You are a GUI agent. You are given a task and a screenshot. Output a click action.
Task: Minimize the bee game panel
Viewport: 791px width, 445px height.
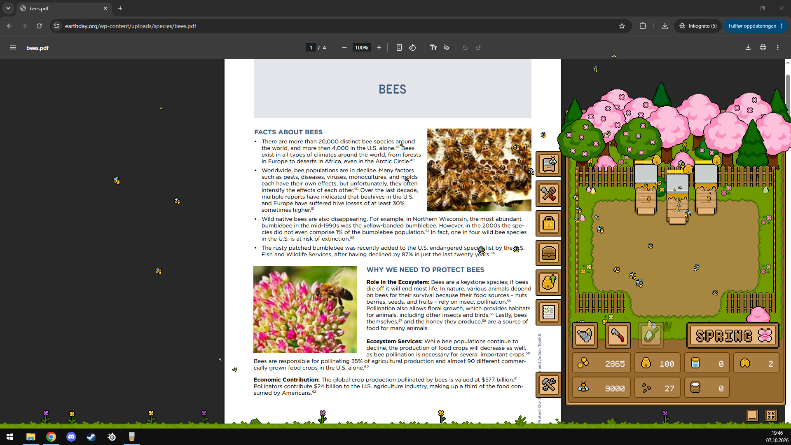pos(752,415)
